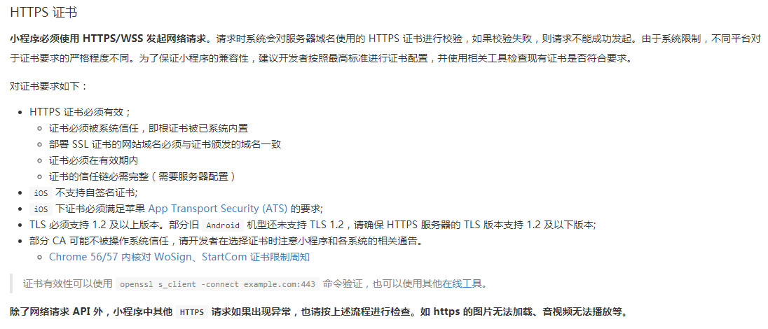Click the bold sentence 除了网络请求 API 外
This screenshot has width=768, height=329.
[x=318, y=312]
